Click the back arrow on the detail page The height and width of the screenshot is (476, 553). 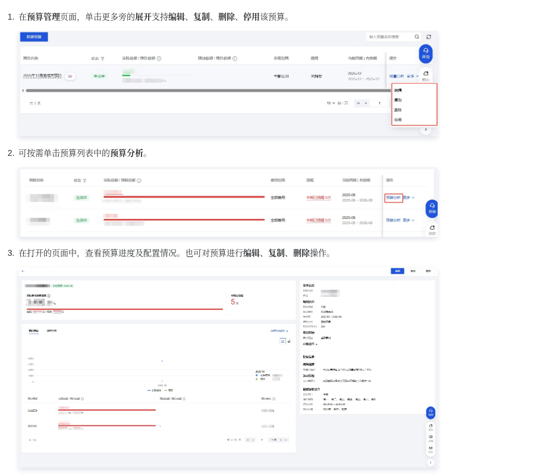click(23, 271)
